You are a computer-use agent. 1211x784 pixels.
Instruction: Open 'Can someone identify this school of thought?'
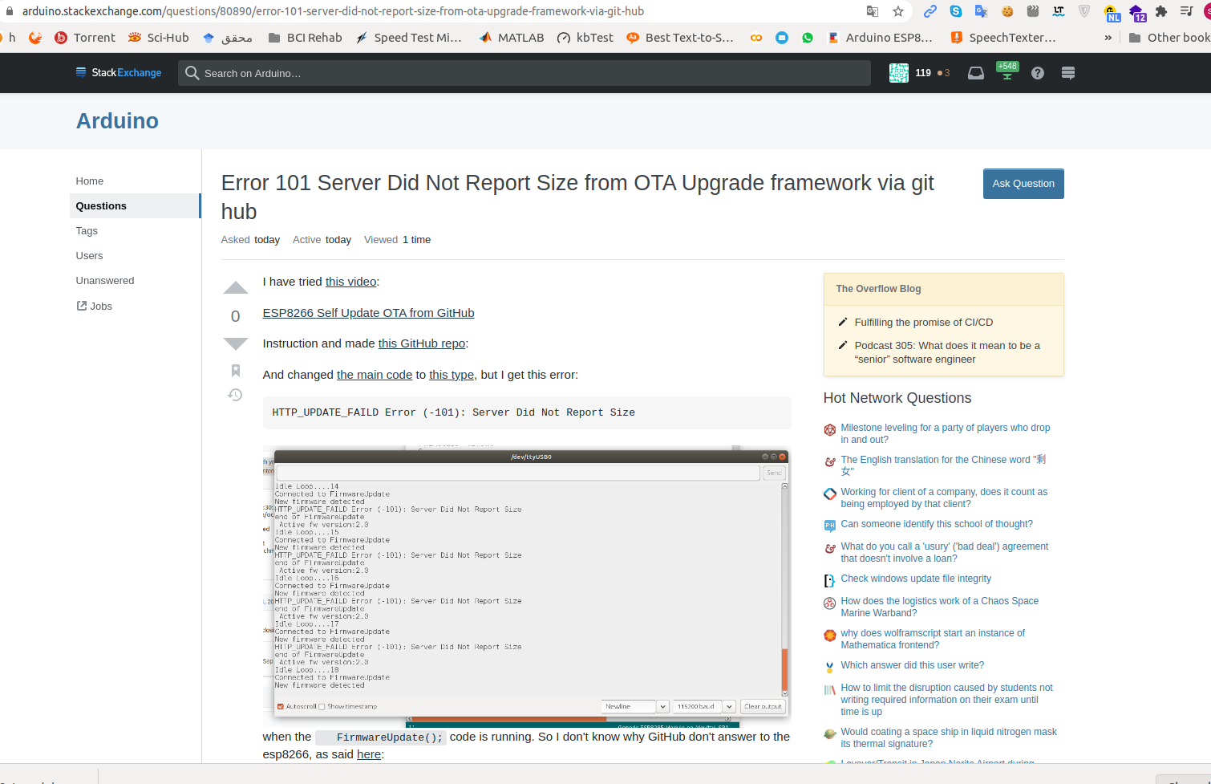[x=937, y=524]
